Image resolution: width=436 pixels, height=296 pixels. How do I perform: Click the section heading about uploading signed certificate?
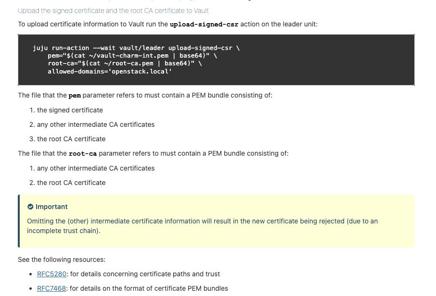pos(113,11)
